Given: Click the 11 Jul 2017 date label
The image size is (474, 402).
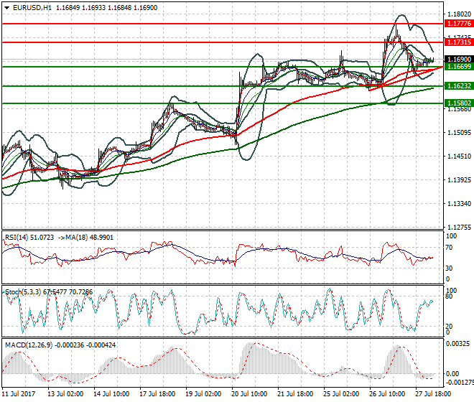Looking at the screenshot, I should (19, 394).
